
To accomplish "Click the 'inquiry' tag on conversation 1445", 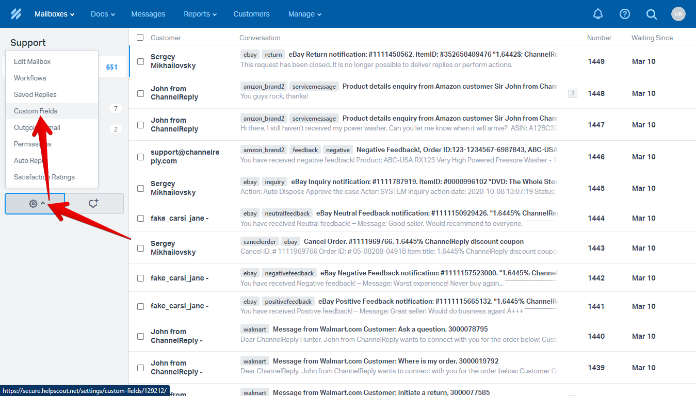I will [274, 182].
